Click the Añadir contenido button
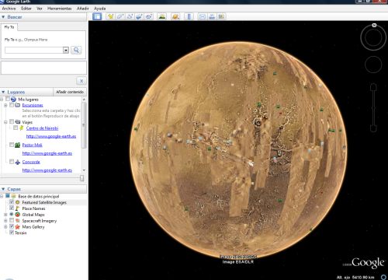 (70, 92)
